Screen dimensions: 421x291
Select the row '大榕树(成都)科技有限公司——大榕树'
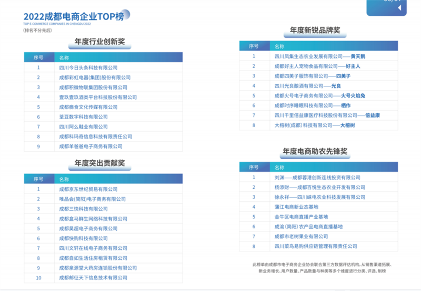click(319, 125)
